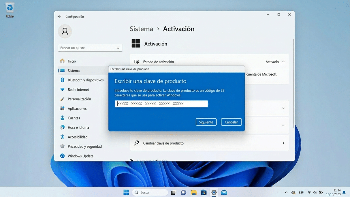Open the user account avatar
This screenshot has height=197, width=350.
65,31
